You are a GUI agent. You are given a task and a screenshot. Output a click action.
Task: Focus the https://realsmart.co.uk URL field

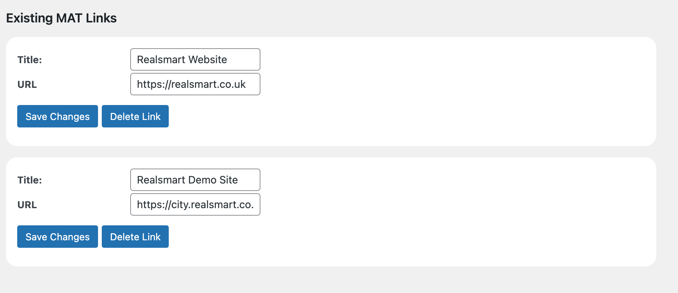click(195, 84)
